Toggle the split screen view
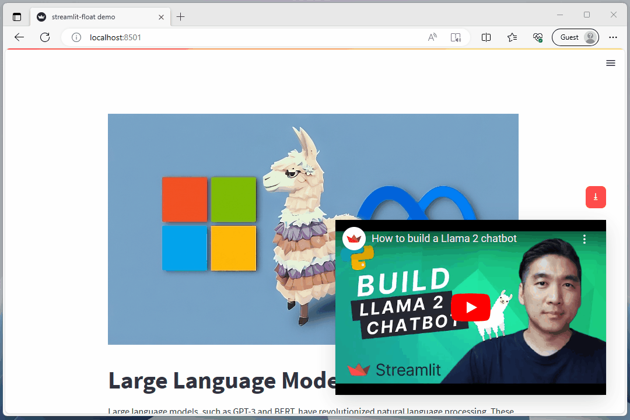Viewport: 630px width, 420px height. coord(486,37)
